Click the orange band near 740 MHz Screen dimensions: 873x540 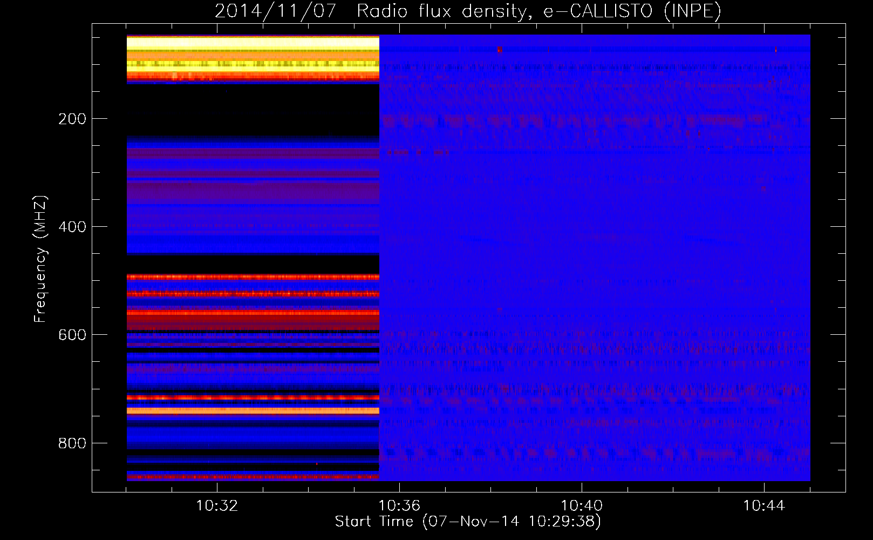(253, 411)
